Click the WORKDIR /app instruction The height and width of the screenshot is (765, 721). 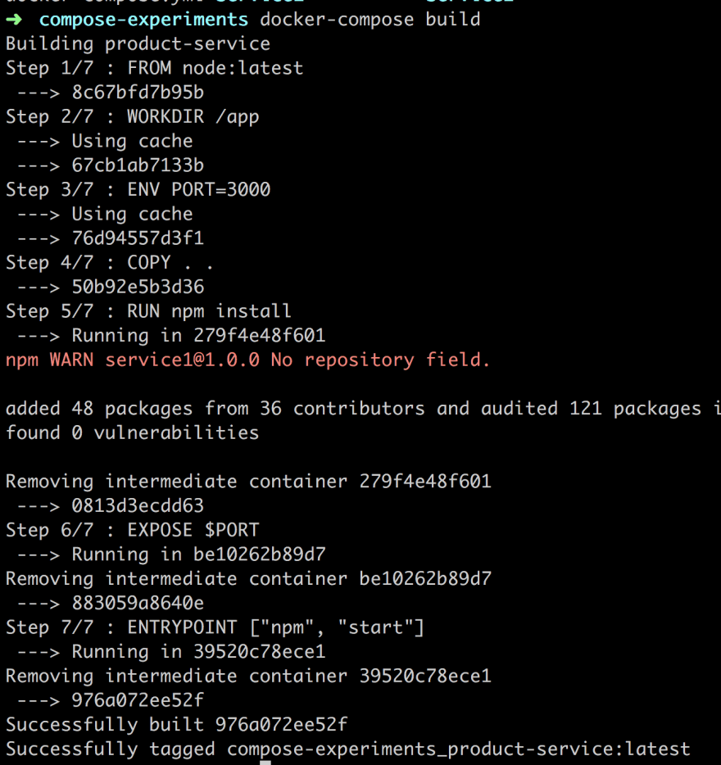tap(193, 116)
